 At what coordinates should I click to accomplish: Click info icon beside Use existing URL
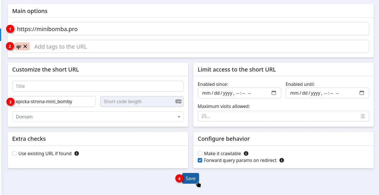[x=76, y=153]
